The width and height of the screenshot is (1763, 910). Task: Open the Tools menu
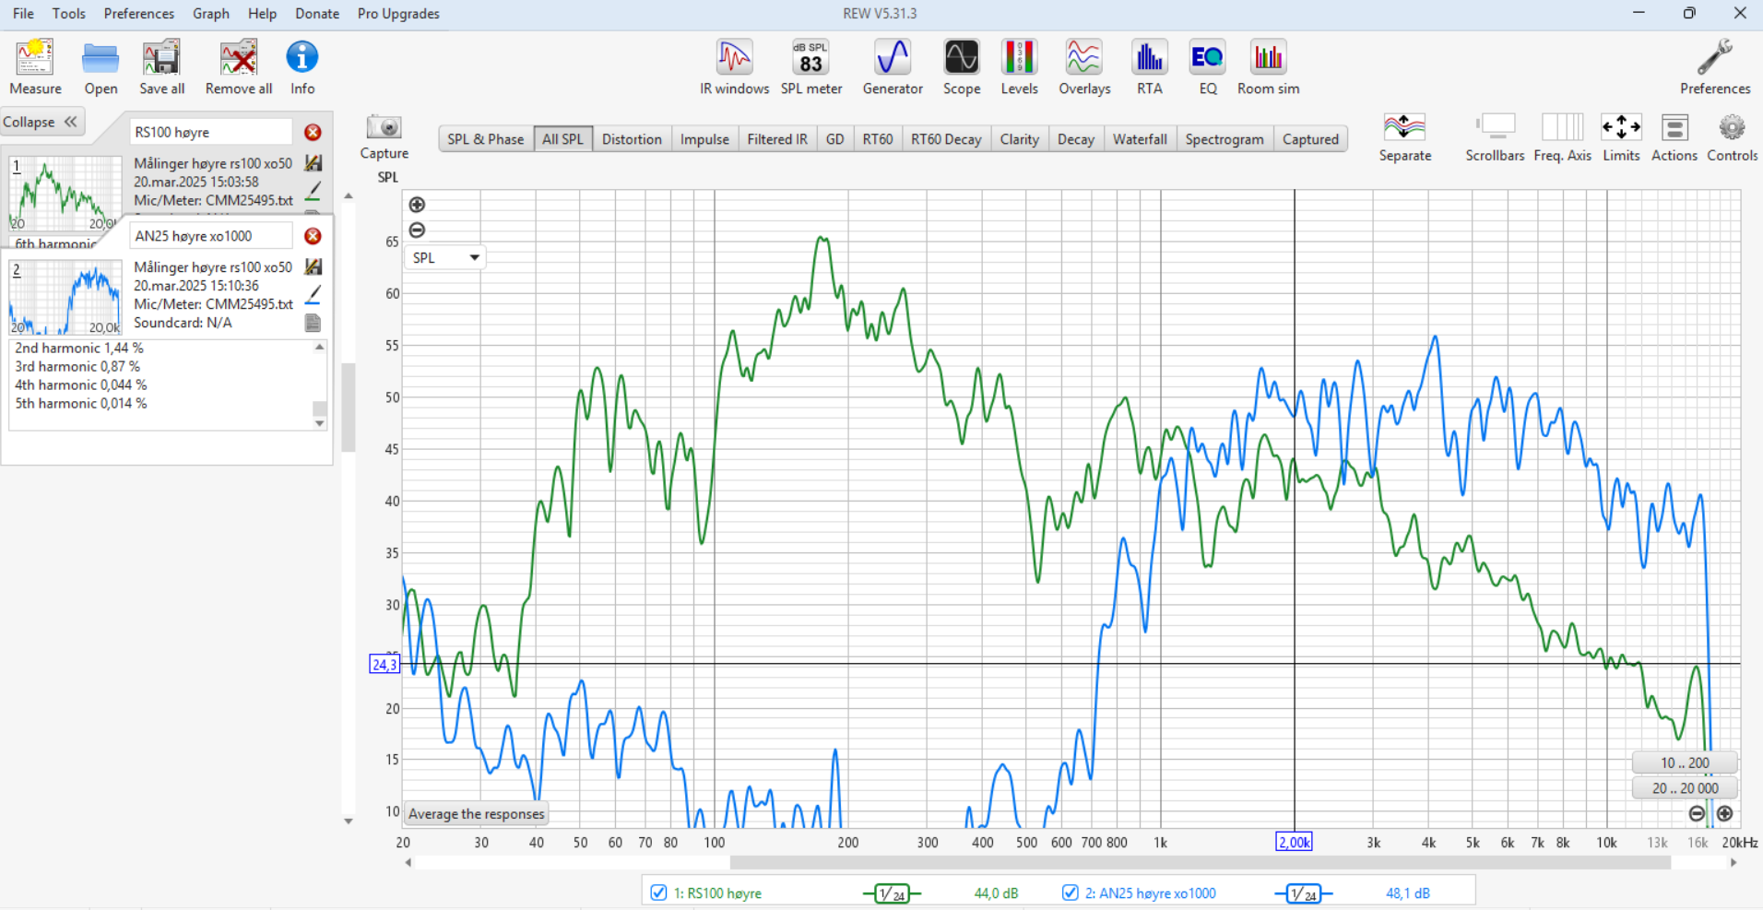(x=68, y=14)
